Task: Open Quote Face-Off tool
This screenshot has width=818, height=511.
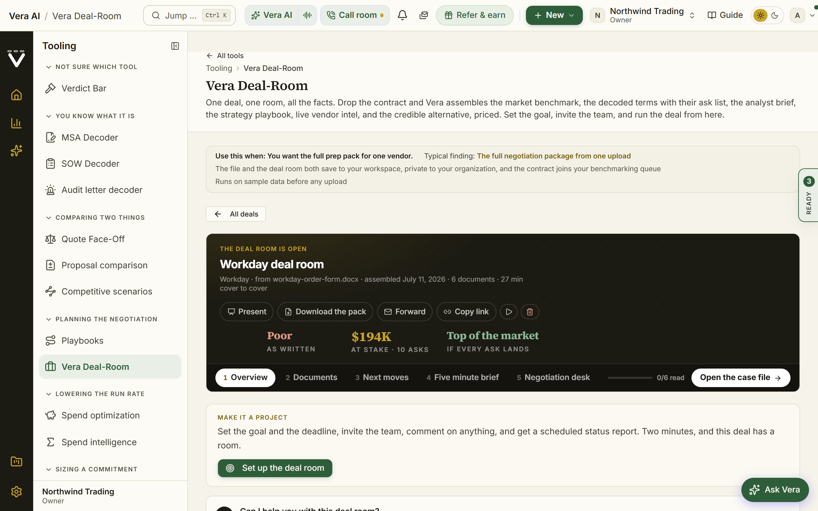Action: [110, 239]
